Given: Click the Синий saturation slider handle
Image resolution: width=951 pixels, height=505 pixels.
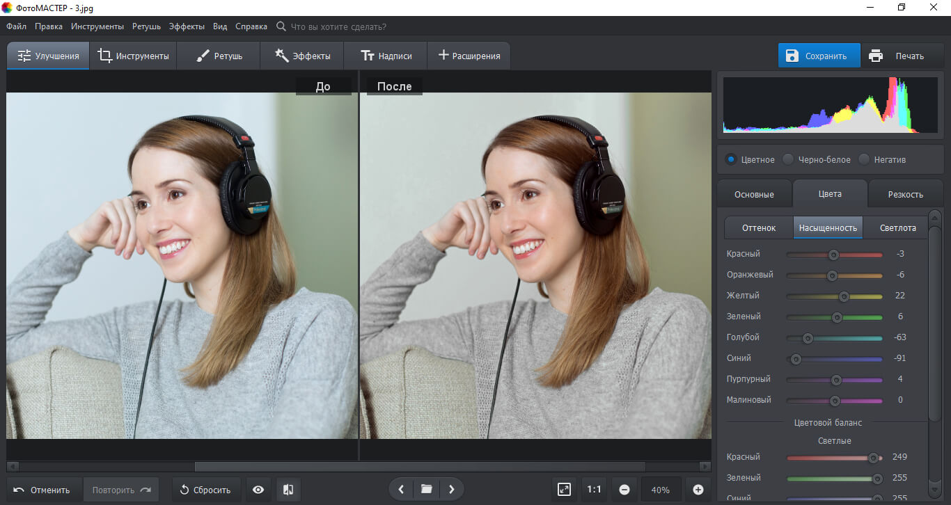Looking at the screenshot, I should [796, 359].
